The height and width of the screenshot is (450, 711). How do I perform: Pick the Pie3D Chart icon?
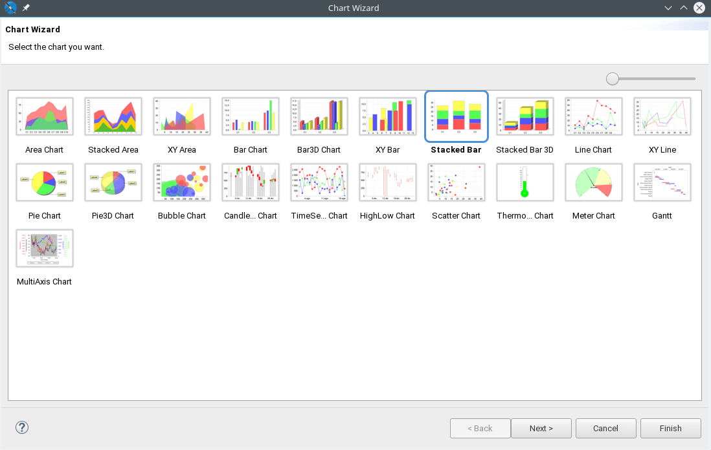pyautogui.click(x=113, y=182)
